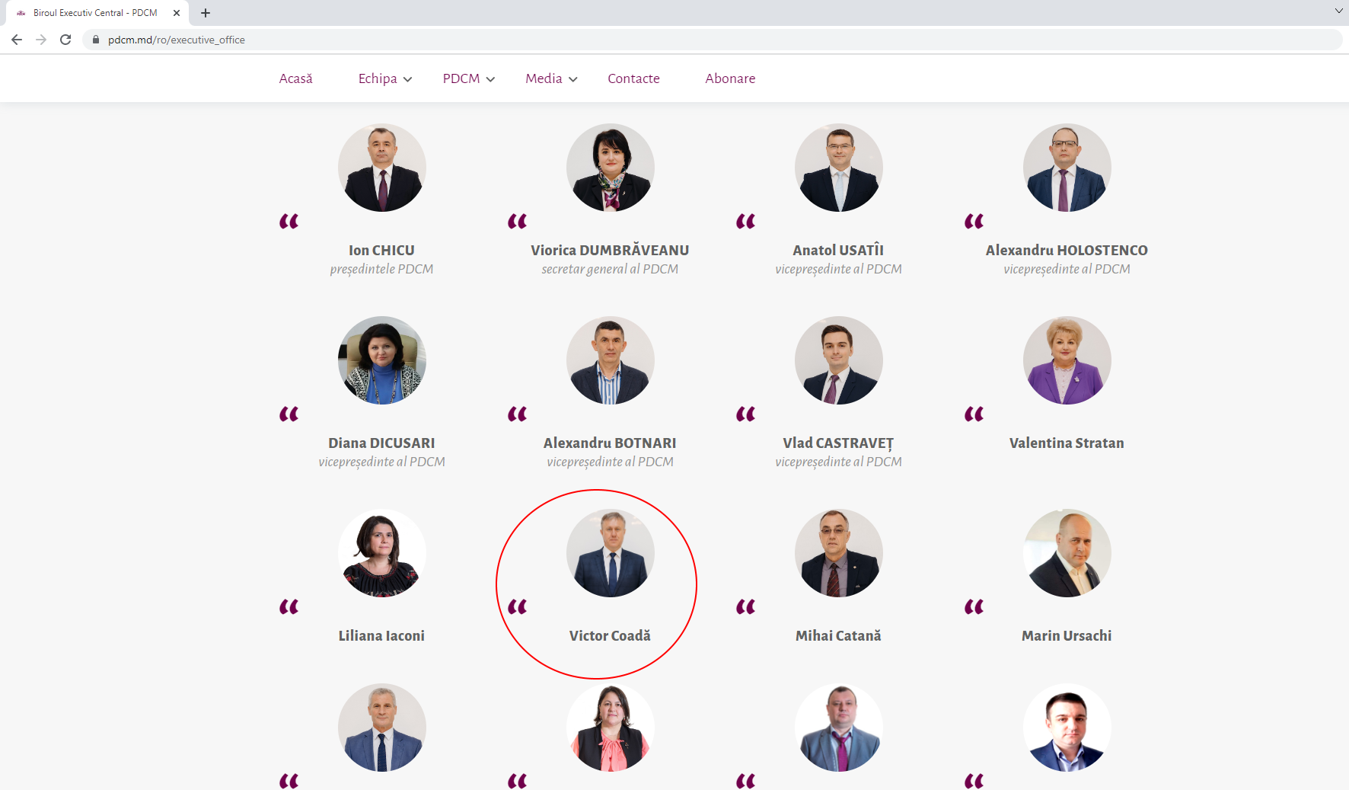Click quote mark beside Valentina Stratan
Image resolution: width=1349 pixels, height=790 pixels.
click(x=974, y=414)
